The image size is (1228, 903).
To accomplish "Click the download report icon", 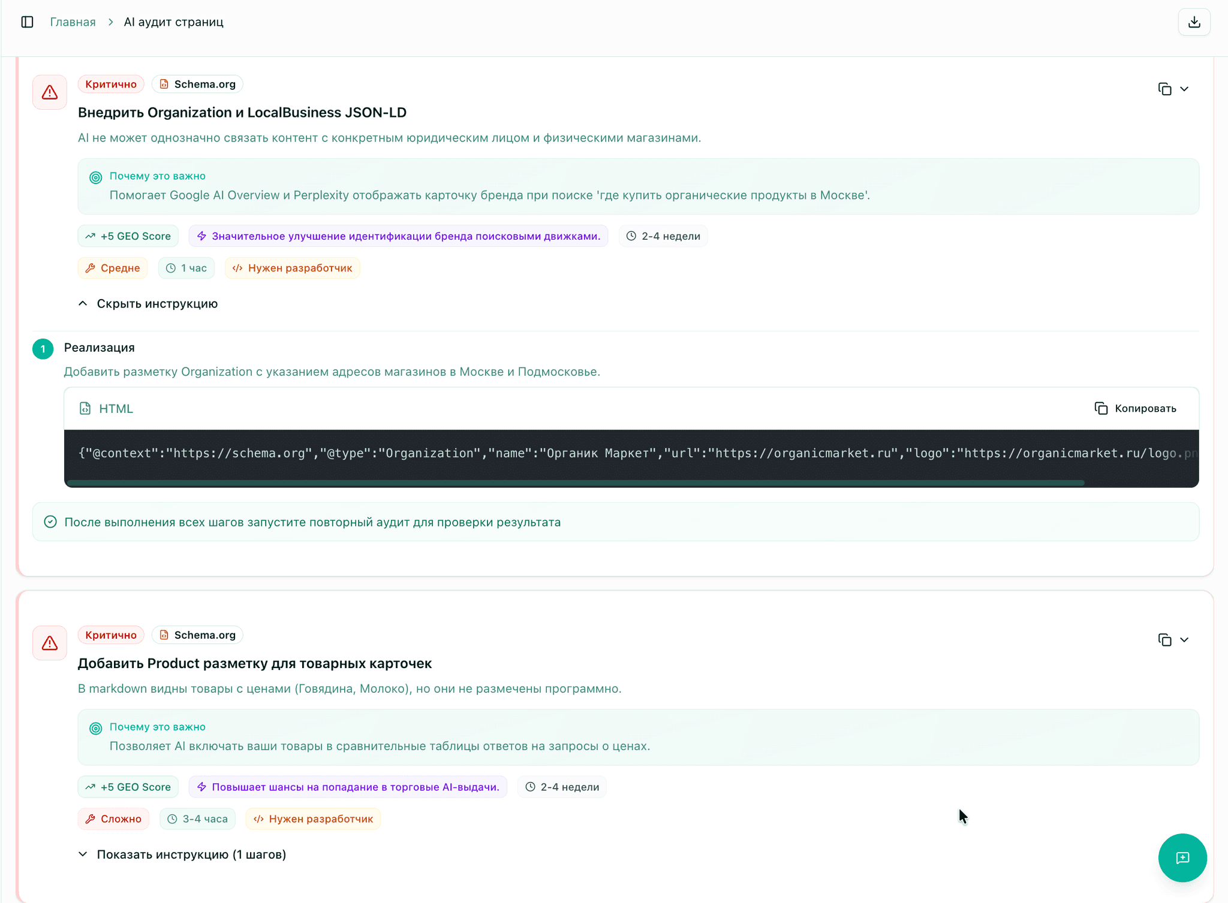I will point(1194,22).
